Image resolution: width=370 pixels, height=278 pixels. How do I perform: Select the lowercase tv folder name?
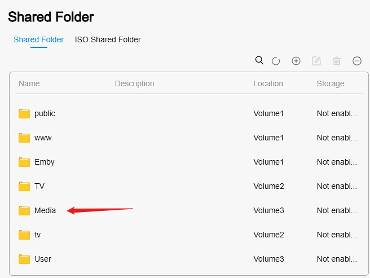click(37, 235)
